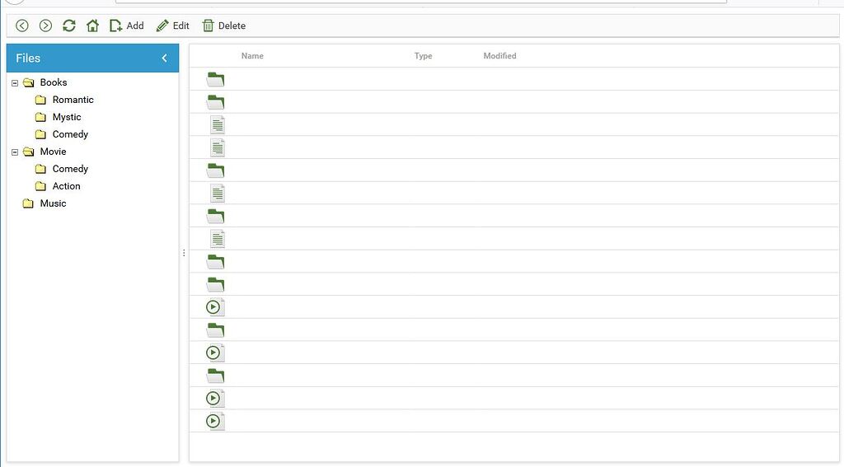Select Comedy folder under Movie

tap(70, 169)
